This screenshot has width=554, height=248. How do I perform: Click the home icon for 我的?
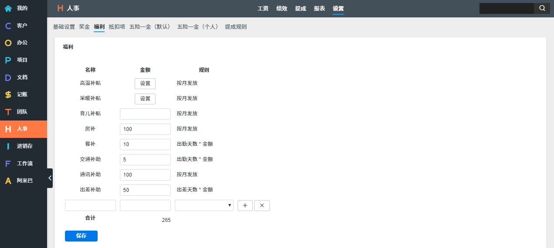point(8,8)
